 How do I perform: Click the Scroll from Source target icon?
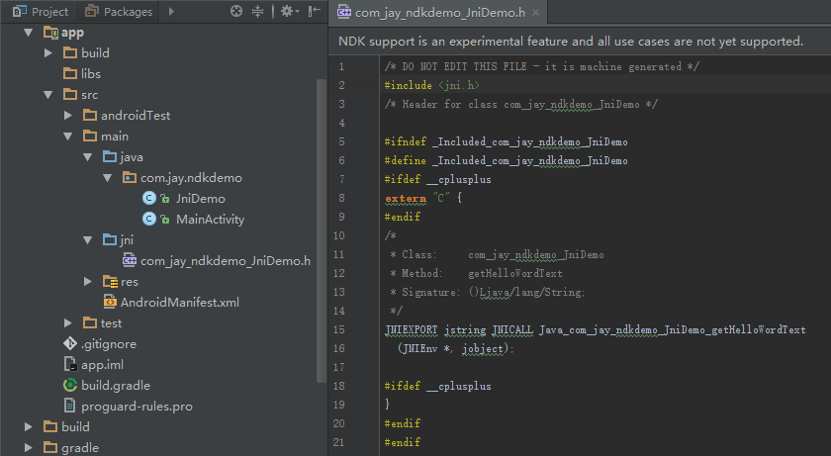[235, 11]
